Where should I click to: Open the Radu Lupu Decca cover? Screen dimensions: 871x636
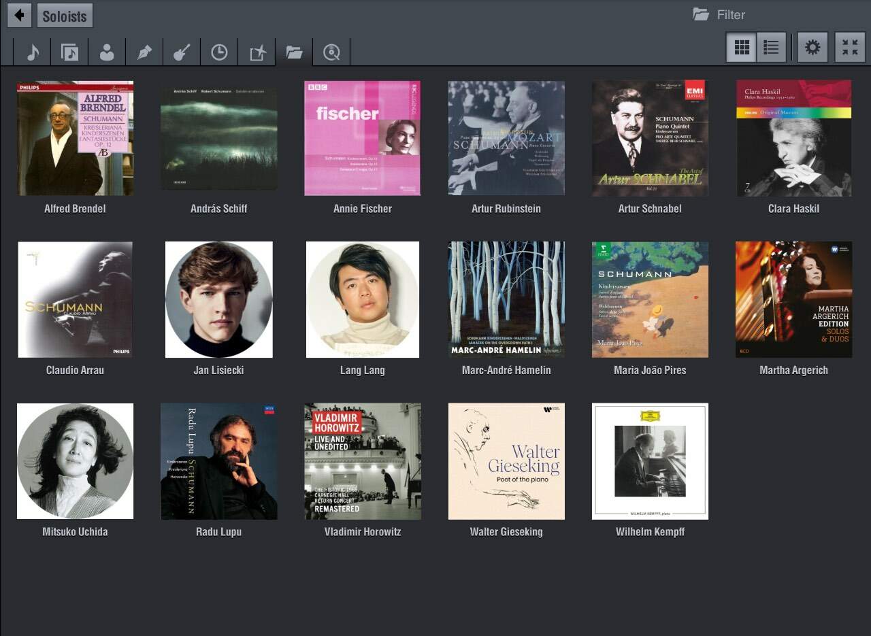coord(219,461)
